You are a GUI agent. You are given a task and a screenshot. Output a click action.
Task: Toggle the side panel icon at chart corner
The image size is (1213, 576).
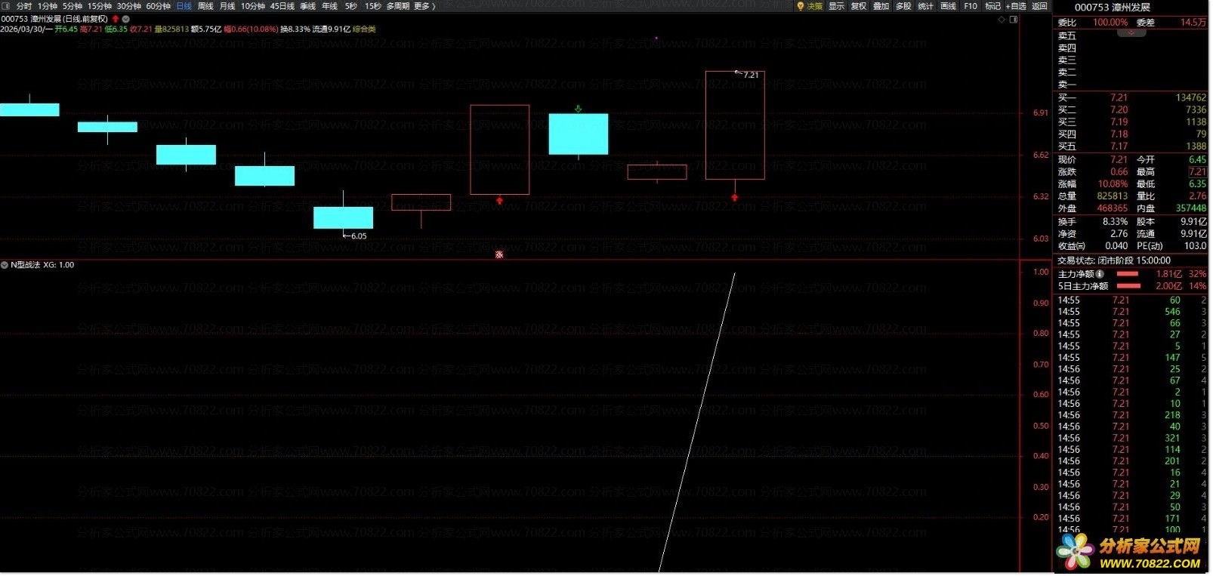1014,20
